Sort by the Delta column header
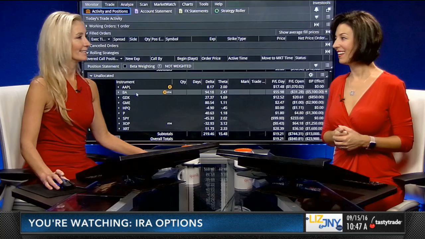Viewport: 425px width, 239px height. pos(210,82)
